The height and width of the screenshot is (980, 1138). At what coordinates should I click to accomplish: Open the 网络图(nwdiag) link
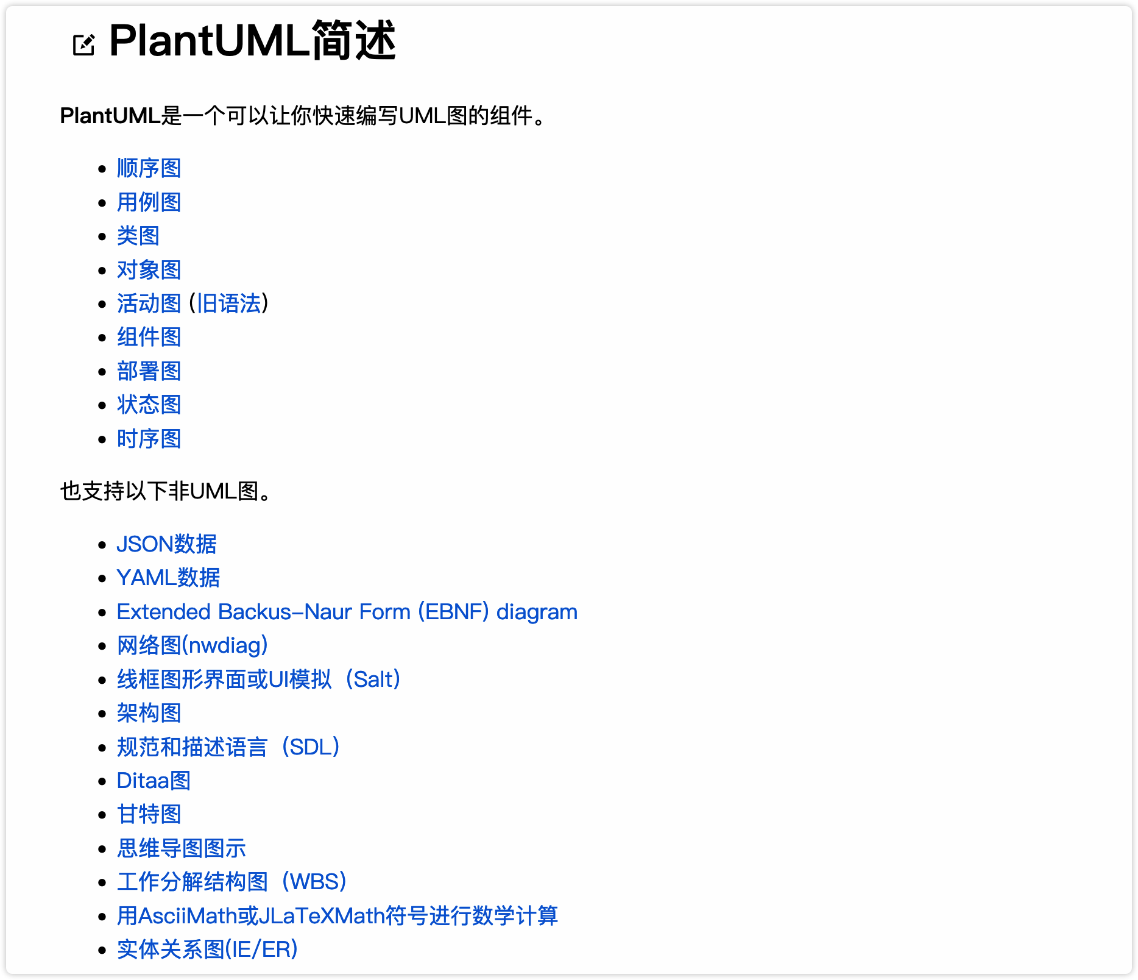point(193,645)
